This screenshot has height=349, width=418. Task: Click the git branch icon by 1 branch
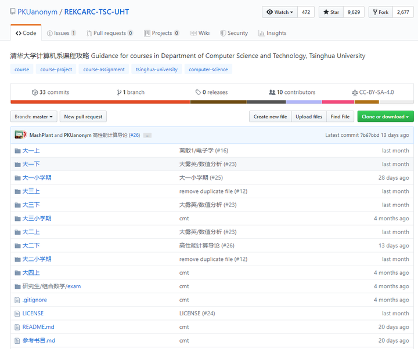click(x=119, y=92)
